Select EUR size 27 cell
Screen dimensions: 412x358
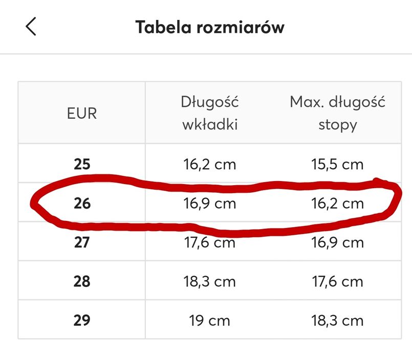click(82, 242)
